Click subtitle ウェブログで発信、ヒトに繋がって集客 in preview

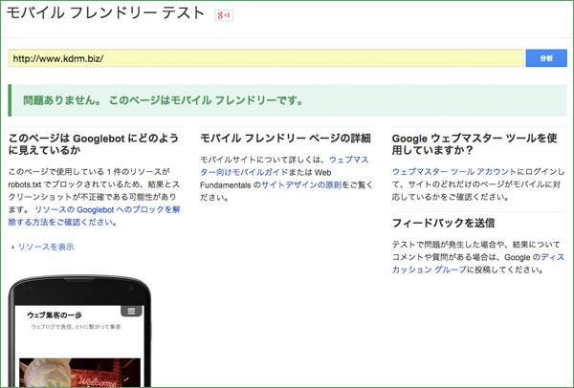[76, 327]
